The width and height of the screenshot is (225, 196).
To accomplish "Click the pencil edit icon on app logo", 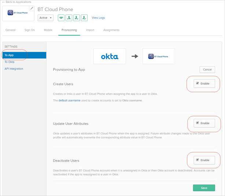I will [x=32, y=8].
